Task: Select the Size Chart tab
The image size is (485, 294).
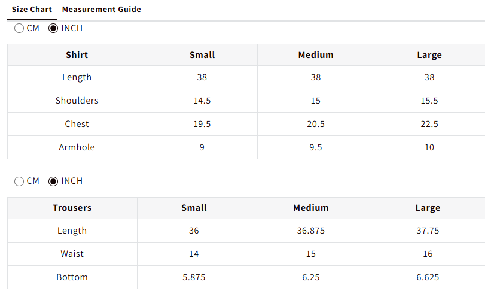Action: click(x=32, y=10)
